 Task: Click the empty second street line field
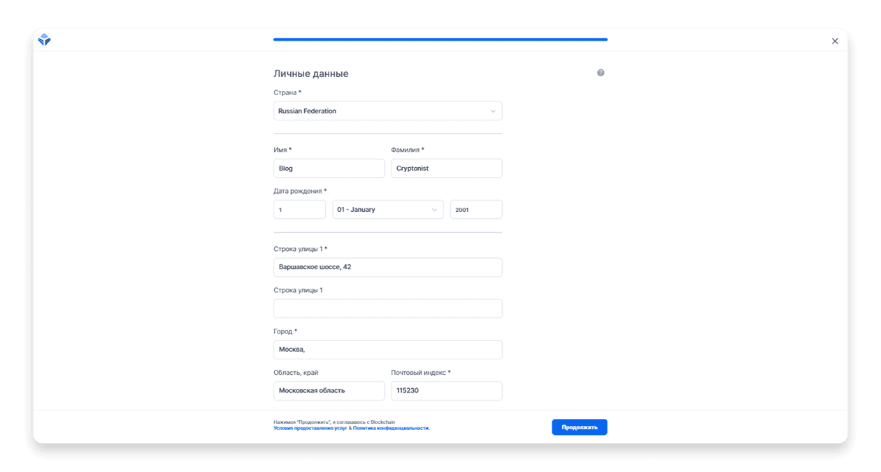point(387,308)
